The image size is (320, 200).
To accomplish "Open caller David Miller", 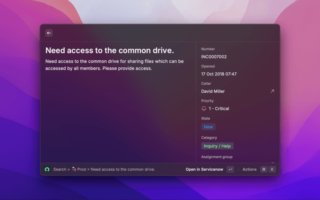I will click(213, 91).
